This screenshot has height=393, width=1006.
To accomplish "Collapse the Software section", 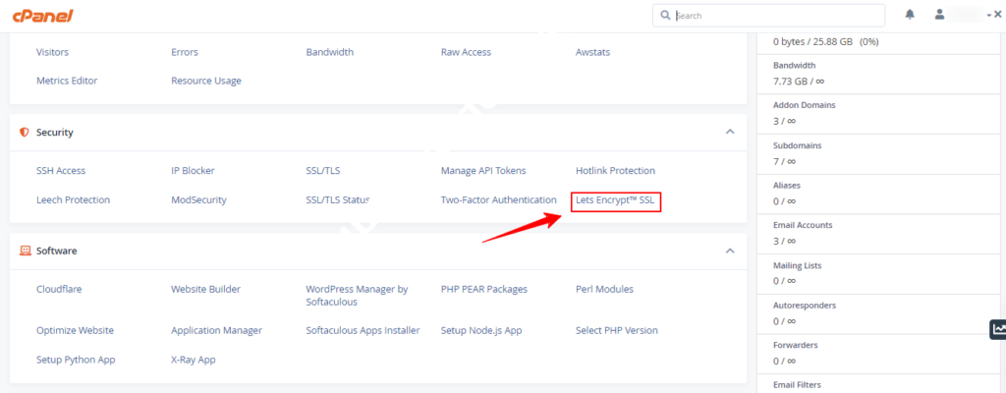I will click(729, 251).
